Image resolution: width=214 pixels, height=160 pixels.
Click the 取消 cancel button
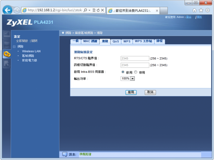(150, 92)
